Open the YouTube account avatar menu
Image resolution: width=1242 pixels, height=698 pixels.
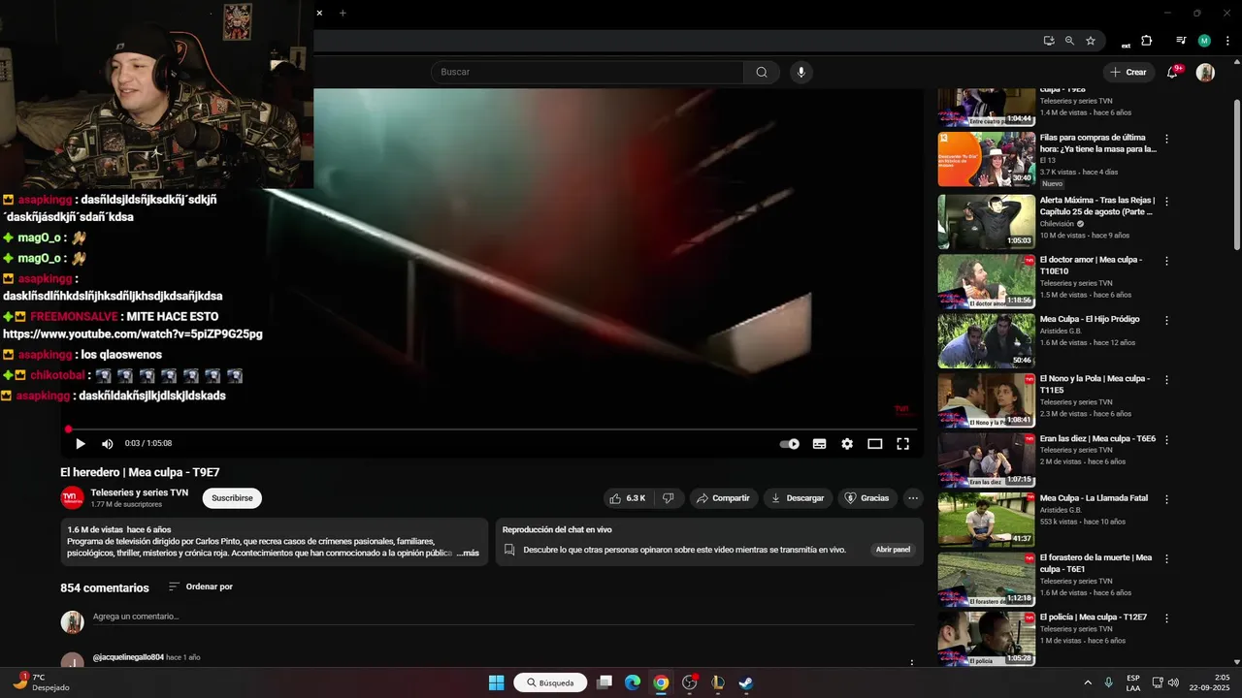(x=1205, y=72)
